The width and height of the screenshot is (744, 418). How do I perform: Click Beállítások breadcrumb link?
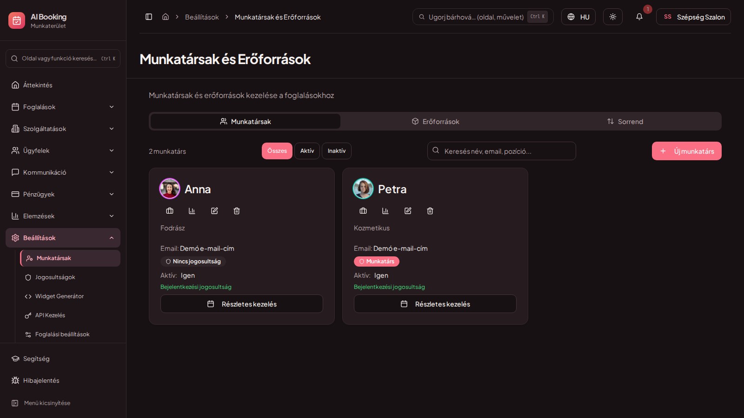(202, 17)
